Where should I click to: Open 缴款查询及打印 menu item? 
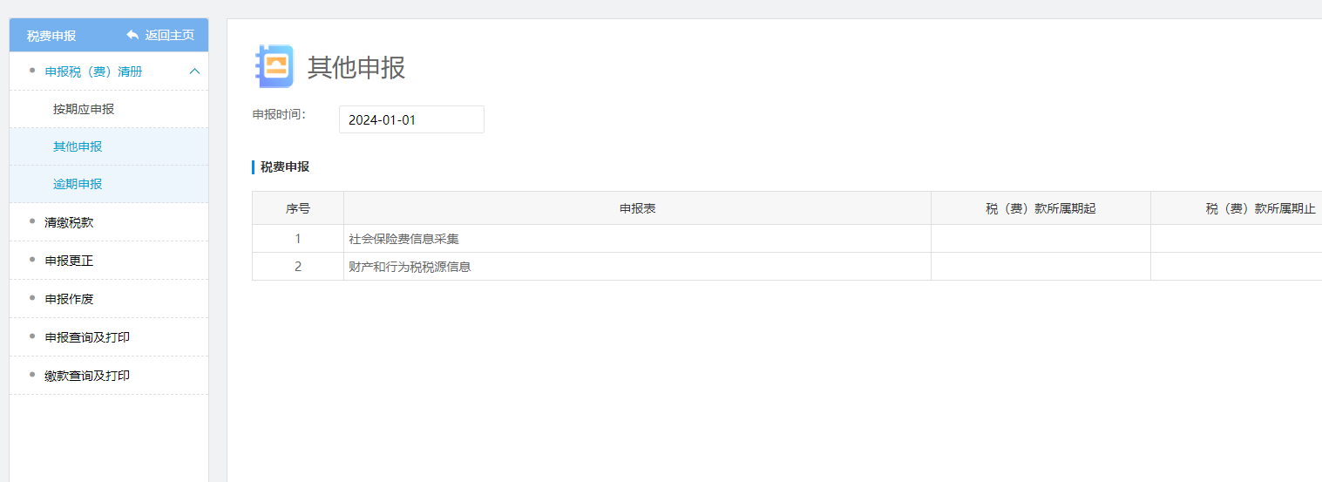pyautogui.click(x=87, y=376)
